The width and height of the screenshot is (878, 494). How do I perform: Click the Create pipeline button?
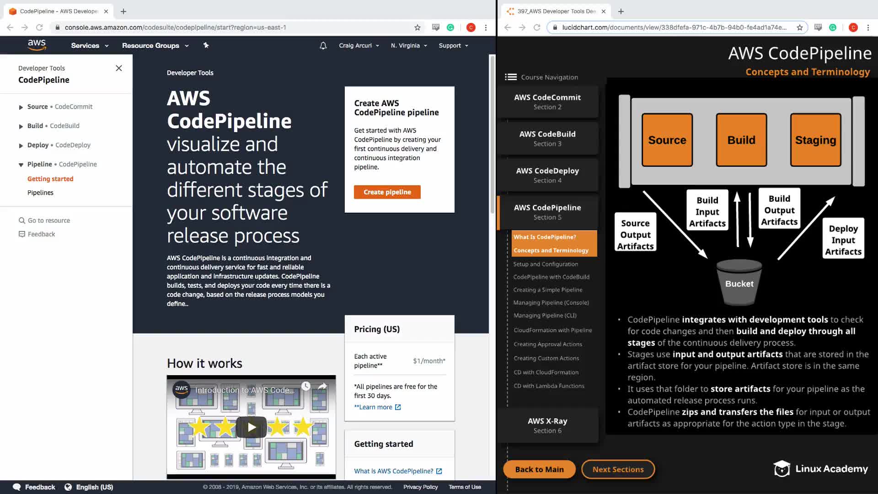tap(387, 192)
